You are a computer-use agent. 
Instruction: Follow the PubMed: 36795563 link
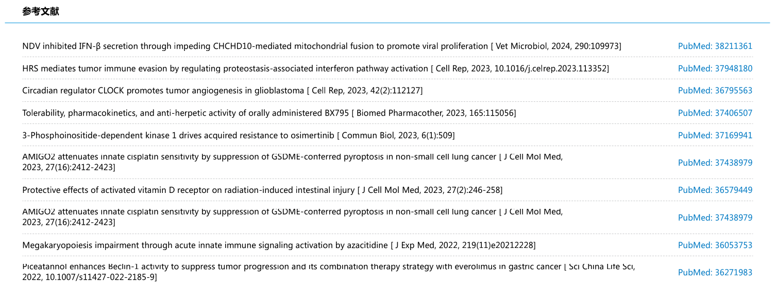tap(715, 91)
